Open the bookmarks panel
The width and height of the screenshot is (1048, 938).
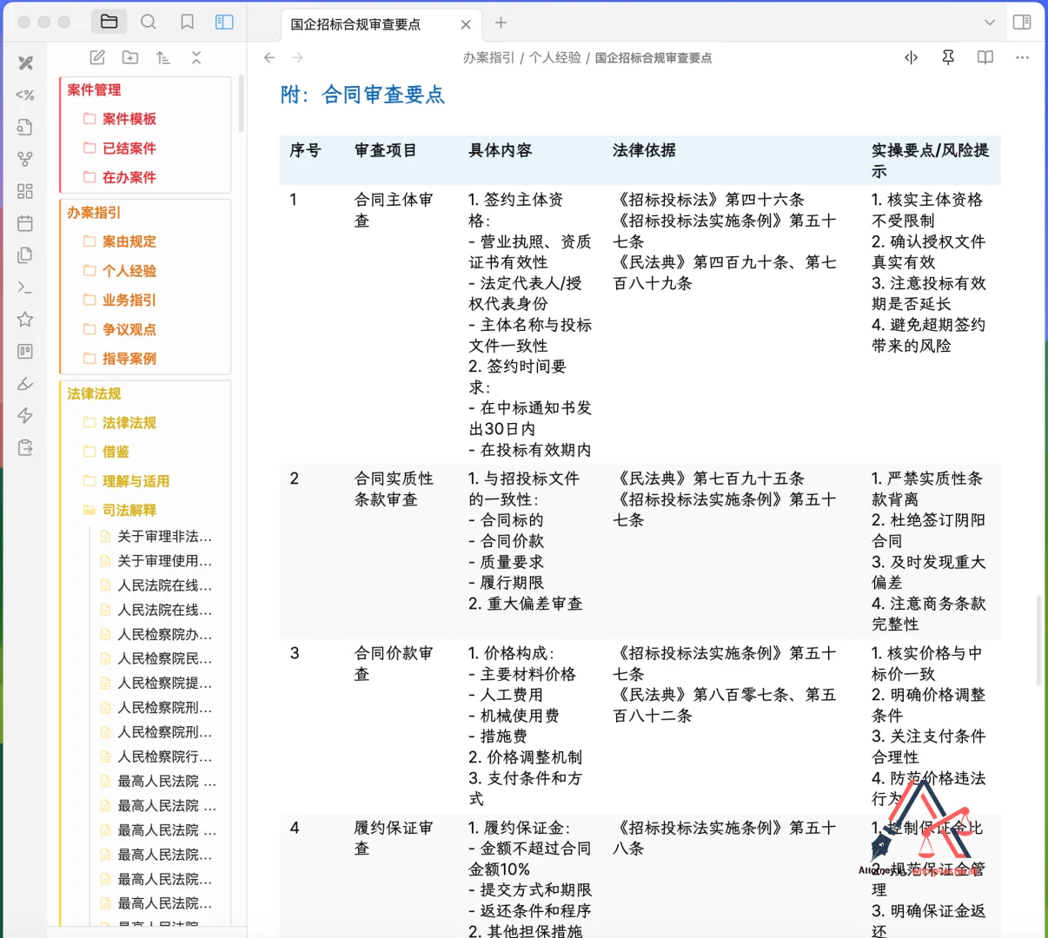(x=187, y=22)
